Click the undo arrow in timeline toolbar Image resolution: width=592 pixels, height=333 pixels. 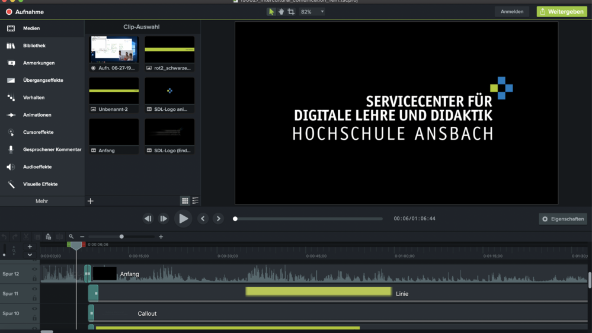[x=4, y=237]
